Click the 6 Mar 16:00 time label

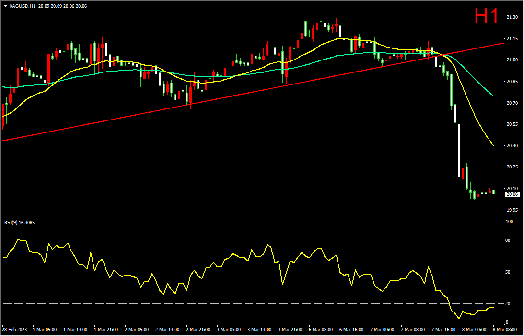[x=352, y=330]
